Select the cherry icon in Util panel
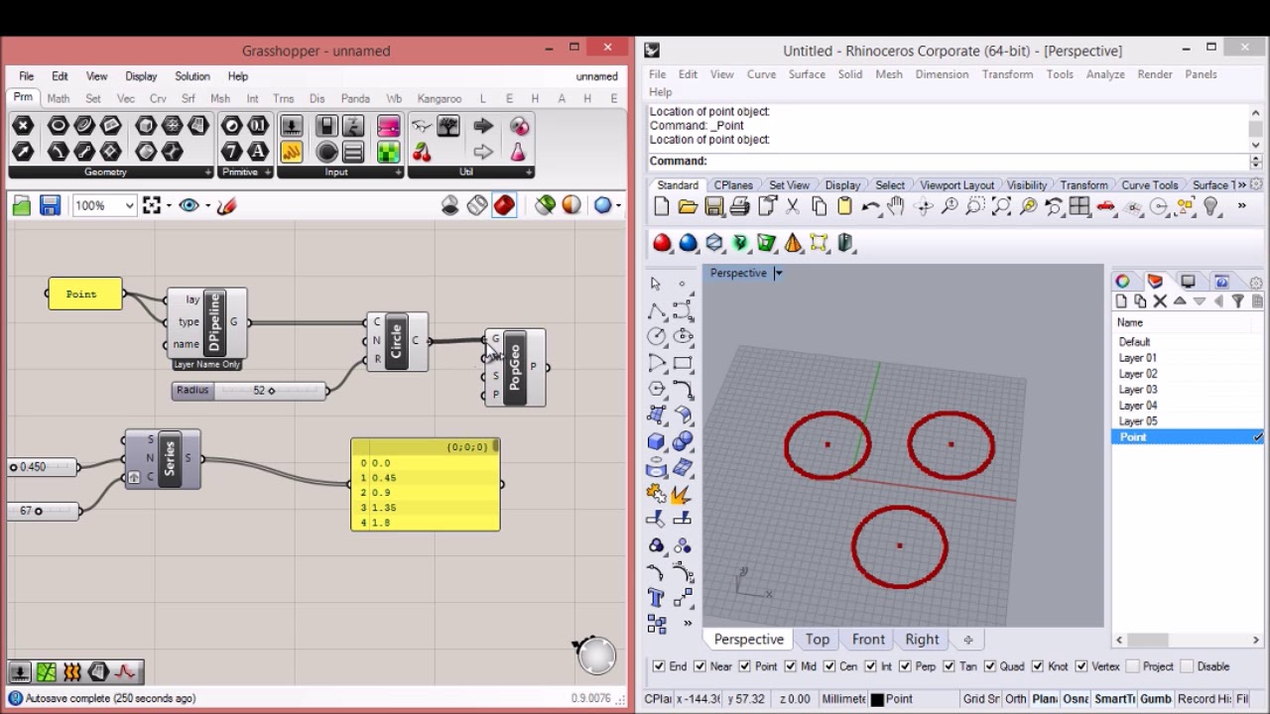 coord(422,152)
